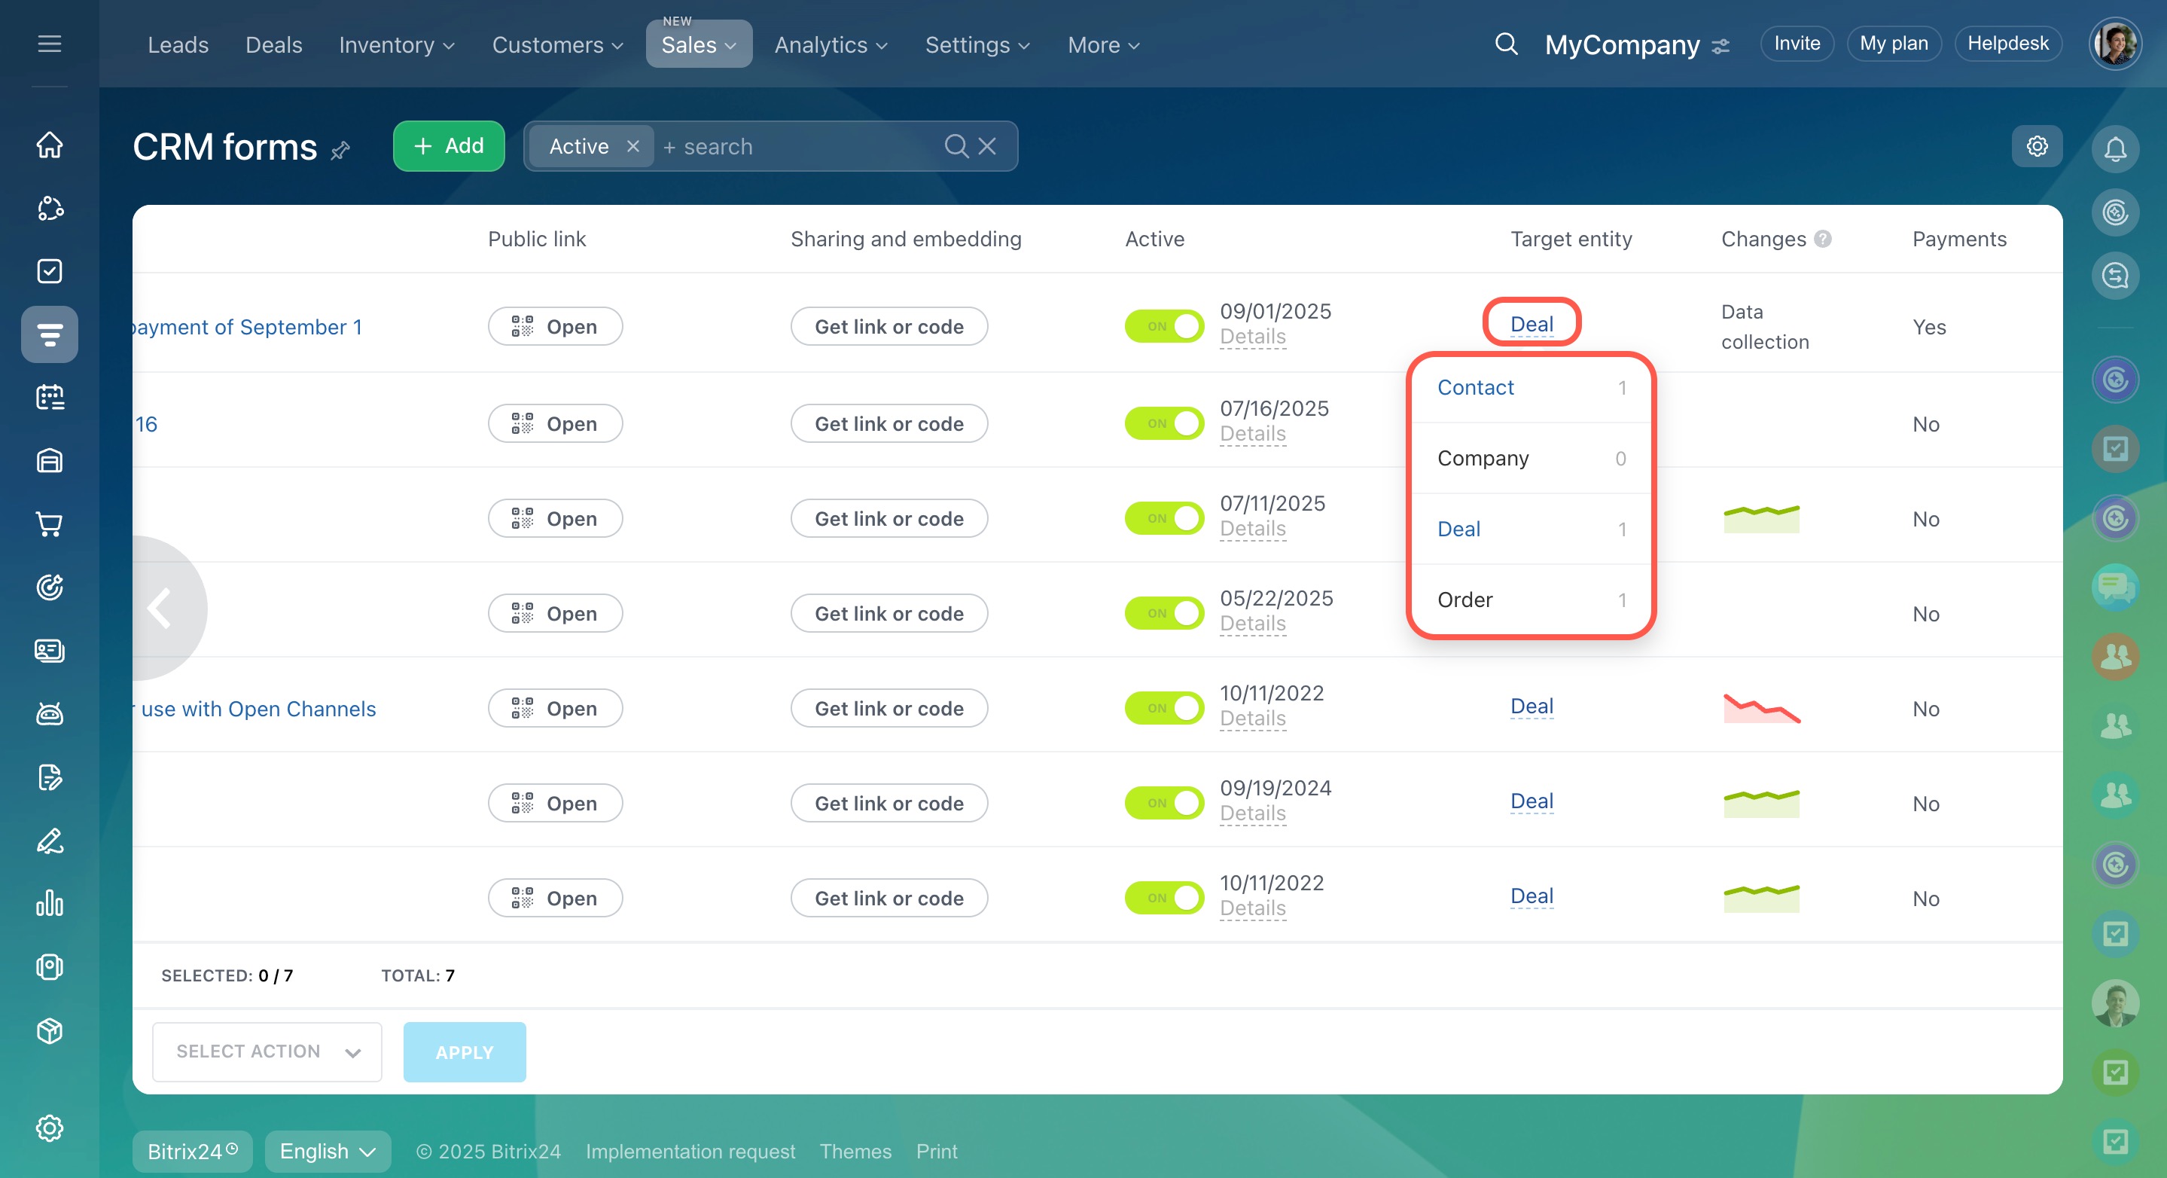
Task: Click the green Add button
Action: tap(448, 146)
